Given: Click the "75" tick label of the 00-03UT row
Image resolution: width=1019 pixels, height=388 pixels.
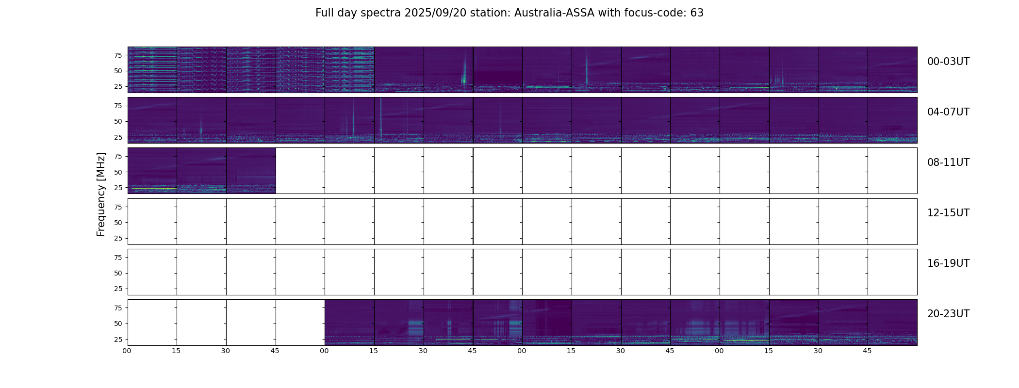Looking at the screenshot, I should (118, 55).
